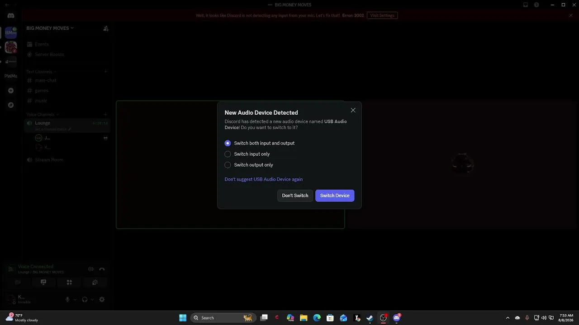Open Microsoft Store from the taskbar
Viewport: 579px width, 325px height.
coord(330,318)
